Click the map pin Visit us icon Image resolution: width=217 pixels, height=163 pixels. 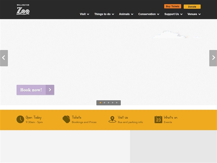click(112, 119)
